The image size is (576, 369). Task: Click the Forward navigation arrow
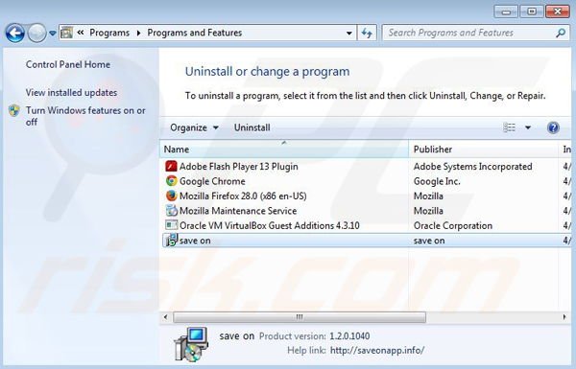37,34
